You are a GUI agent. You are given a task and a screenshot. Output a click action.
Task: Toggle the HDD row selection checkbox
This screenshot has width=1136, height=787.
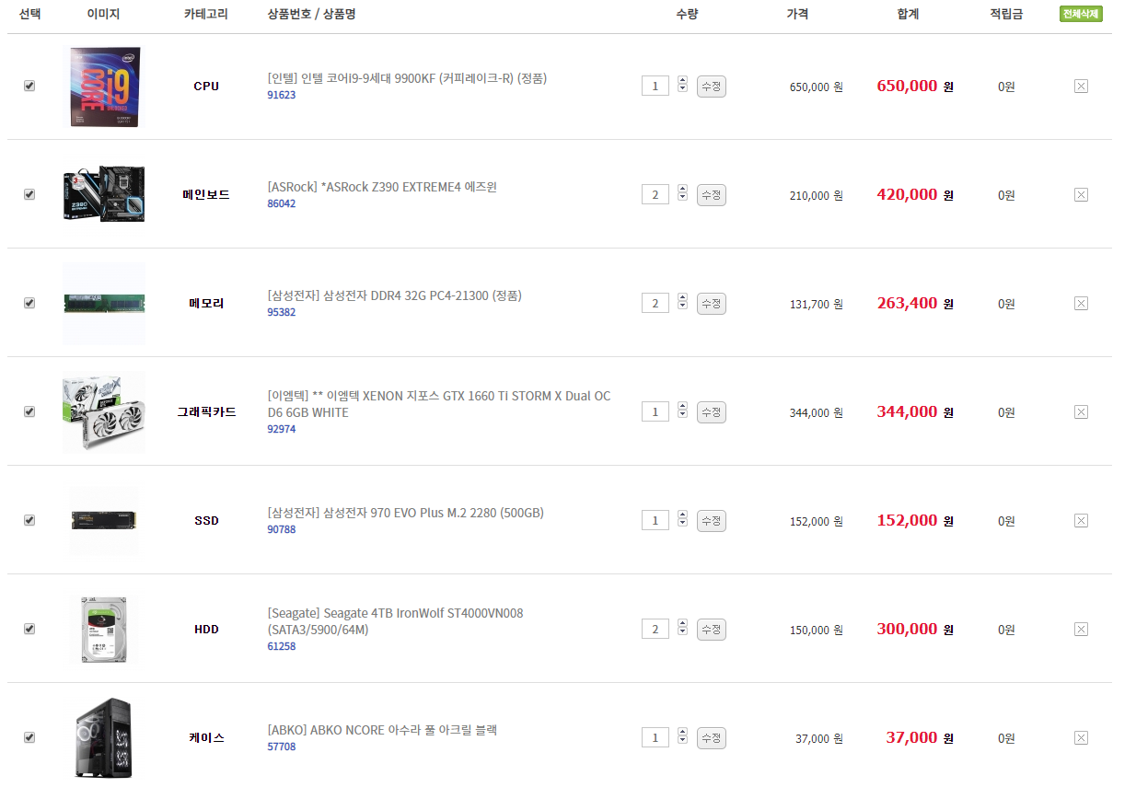pyautogui.click(x=29, y=629)
